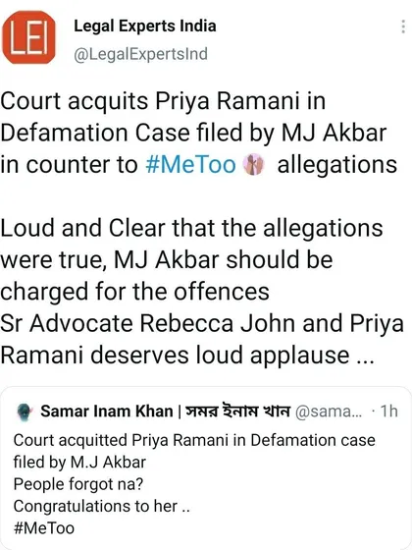
Task: Click the Bengali name সমর ইনাম খান
Action: (x=237, y=411)
